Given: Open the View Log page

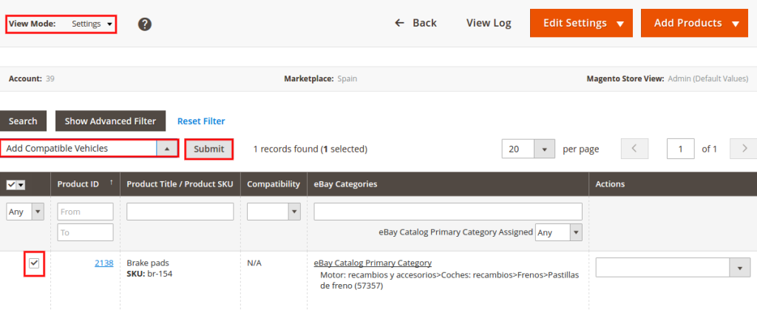Looking at the screenshot, I should tap(489, 23).
